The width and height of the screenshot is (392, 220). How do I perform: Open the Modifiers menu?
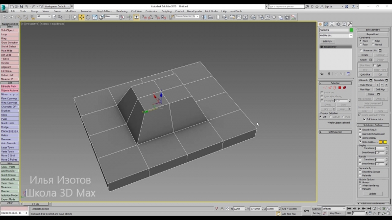click(x=71, y=11)
